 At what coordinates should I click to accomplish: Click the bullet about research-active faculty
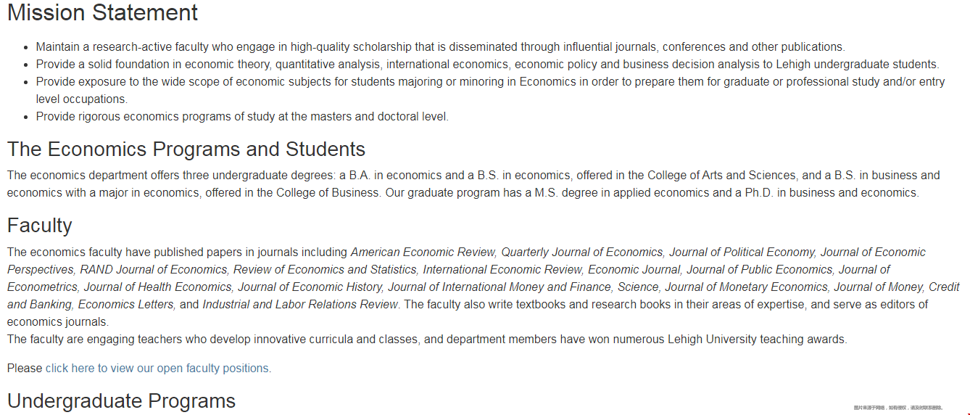point(440,46)
